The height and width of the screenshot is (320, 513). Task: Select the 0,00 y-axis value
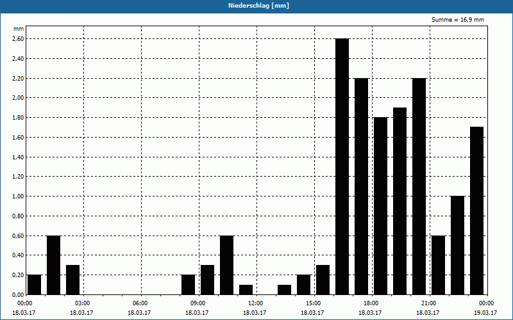tap(19, 294)
